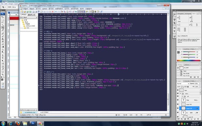The height and width of the screenshot is (126, 202).
Task: Switch to the Channels tab
Action: [x=187, y=81]
